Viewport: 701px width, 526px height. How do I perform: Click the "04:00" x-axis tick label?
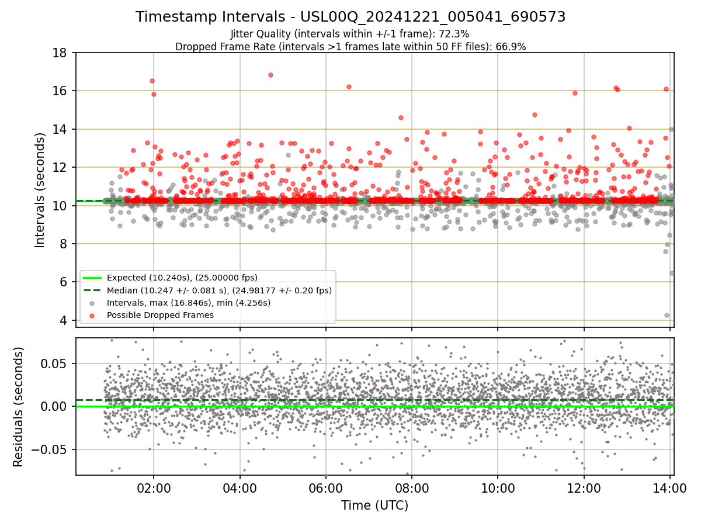pyautogui.click(x=240, y=487)
